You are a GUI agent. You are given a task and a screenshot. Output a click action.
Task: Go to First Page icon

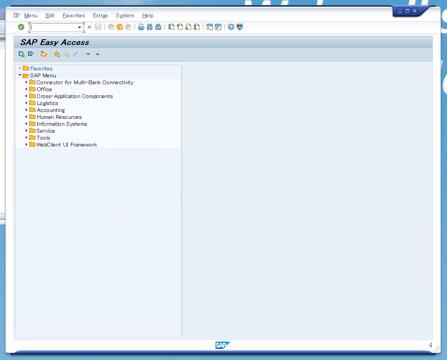point(171,27)
